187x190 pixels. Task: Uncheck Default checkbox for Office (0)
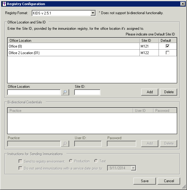click(x=168, y=46)
